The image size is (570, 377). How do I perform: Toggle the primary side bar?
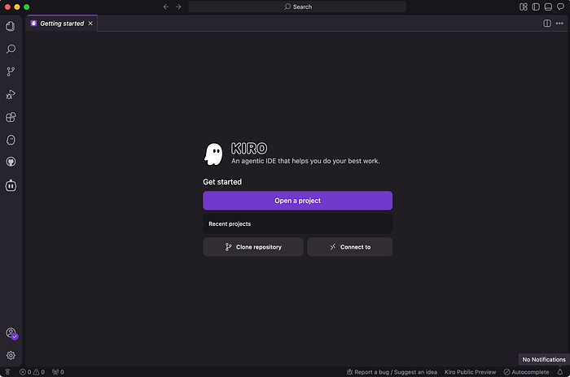pos(536,6)
